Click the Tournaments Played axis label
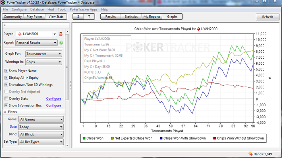Viewport: 282px width, 158px height. tap(167, 131)
